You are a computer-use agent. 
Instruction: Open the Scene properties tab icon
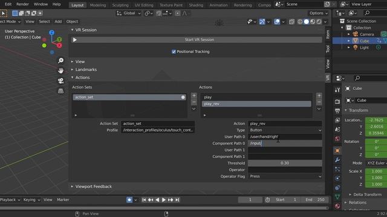[337, 130]
